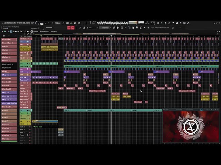Click the Get Autotune news link

(x=162, y=28)
